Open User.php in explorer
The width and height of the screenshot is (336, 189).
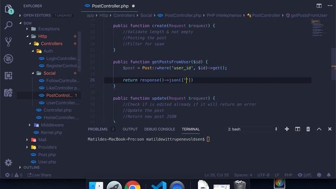coord(47,162)
